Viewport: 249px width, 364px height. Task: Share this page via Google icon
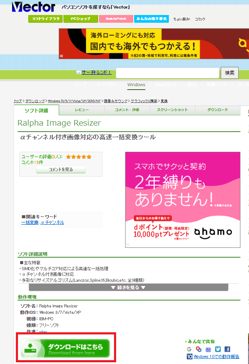pyautogui.click(x=189, y=349)
